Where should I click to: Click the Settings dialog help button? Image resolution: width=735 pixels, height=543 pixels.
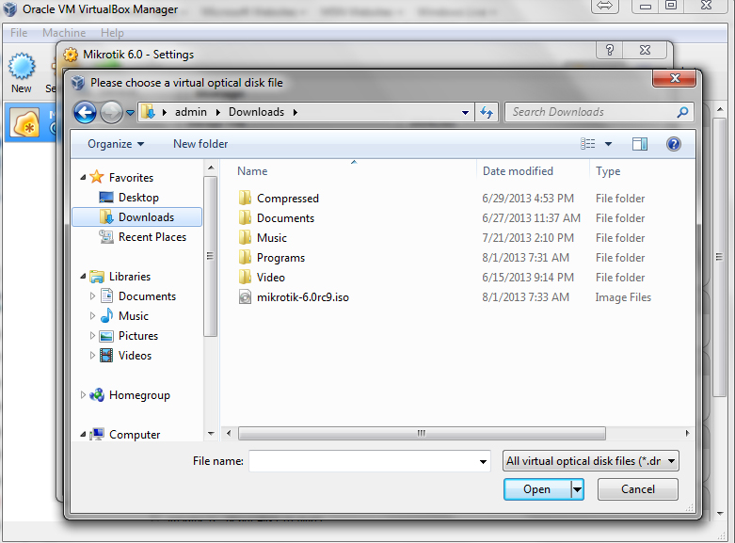(610, 50)
